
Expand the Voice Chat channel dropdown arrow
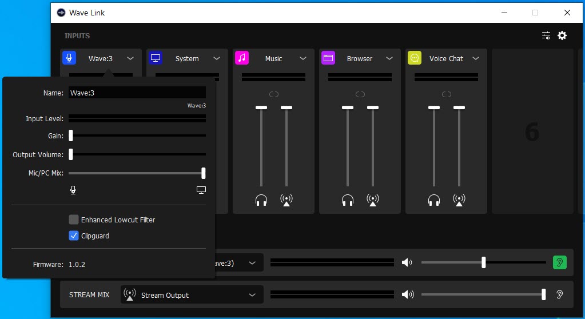(x=476, y=58)
